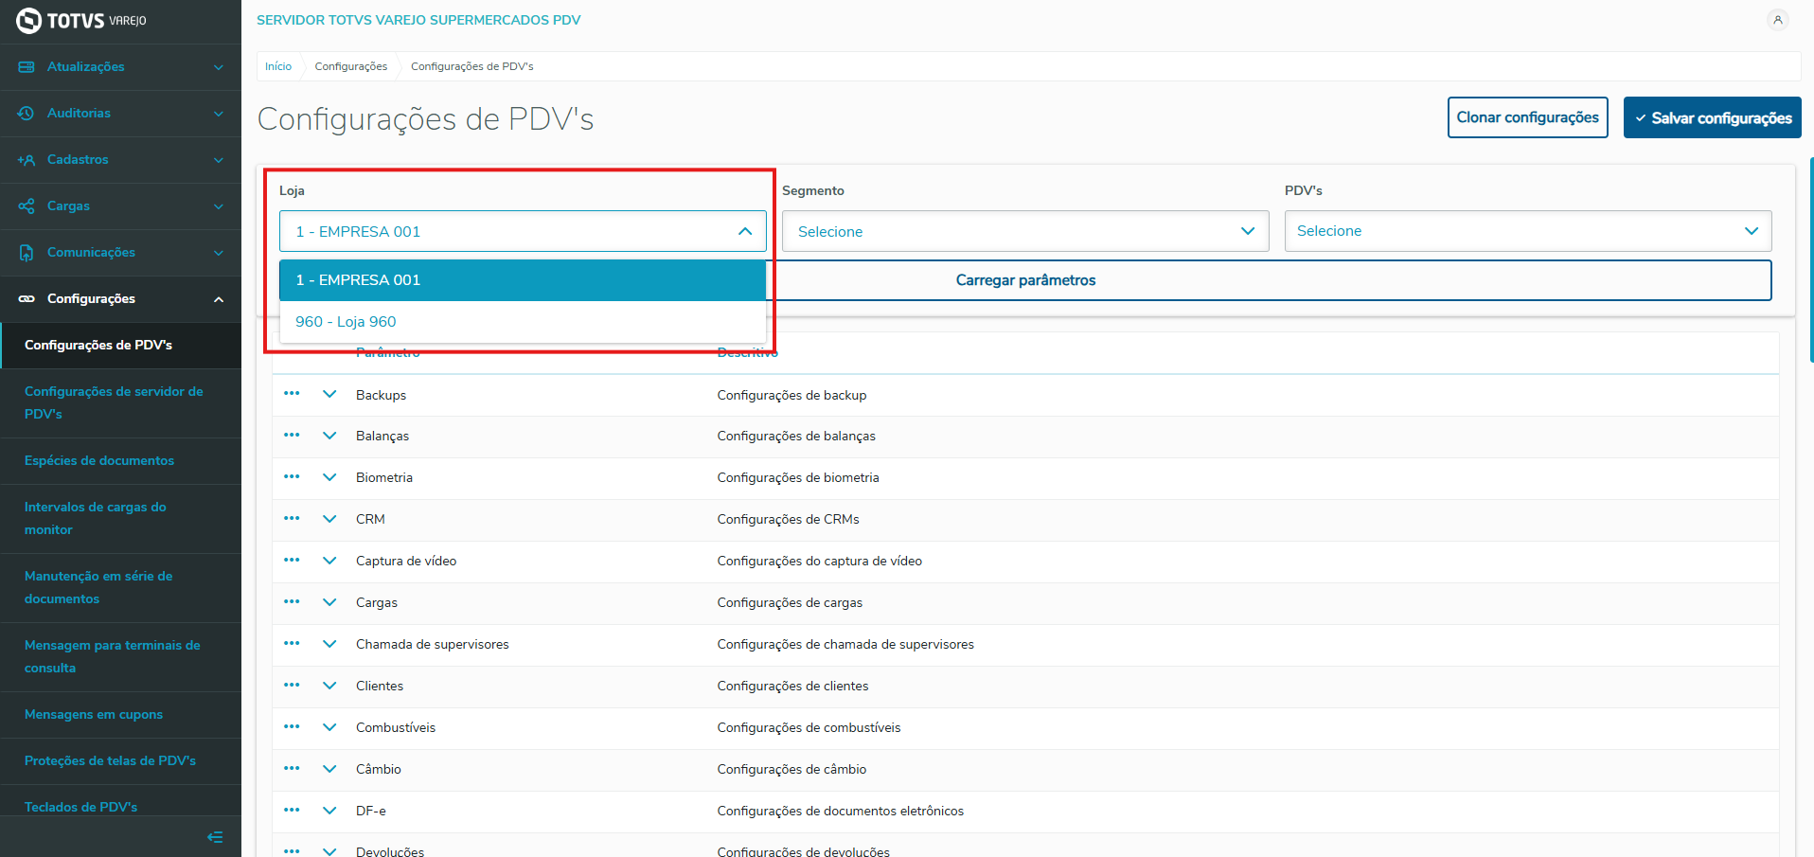Expand the Combustíveis parameter row
Viewport: 1814px width, 857px height.
point(329,727)
